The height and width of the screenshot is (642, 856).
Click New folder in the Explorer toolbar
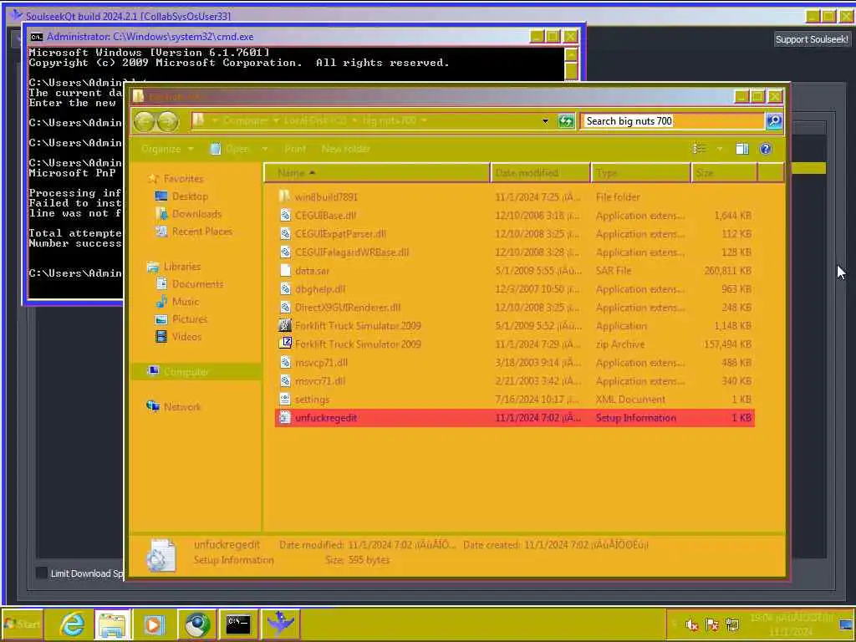point(345,149)
